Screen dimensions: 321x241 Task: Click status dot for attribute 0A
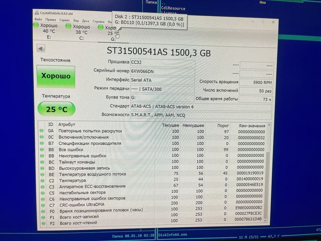point(42,130)
